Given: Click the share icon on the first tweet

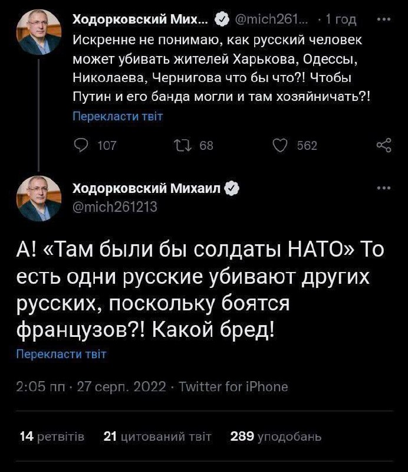Looking at the screenshot, I should (x=384, y=146).
